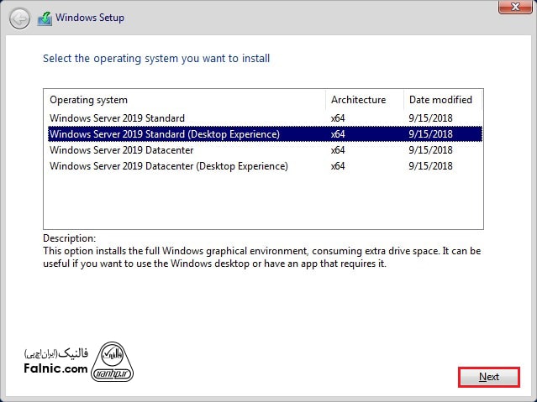Select Windows Server 2019 Standard (Desktop Experience)
This screenshot has height=402, width=537.
[x=164, y=133]
